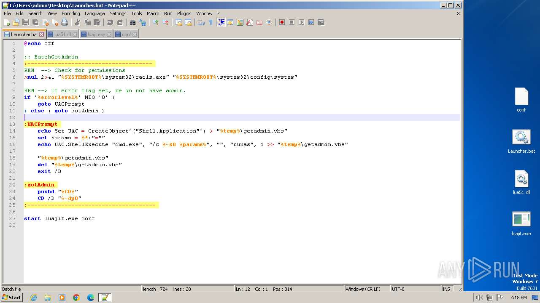Screen dimensions: 540x303
Task: Close the lua51.dll tab
Action: (x=75, y=35)
